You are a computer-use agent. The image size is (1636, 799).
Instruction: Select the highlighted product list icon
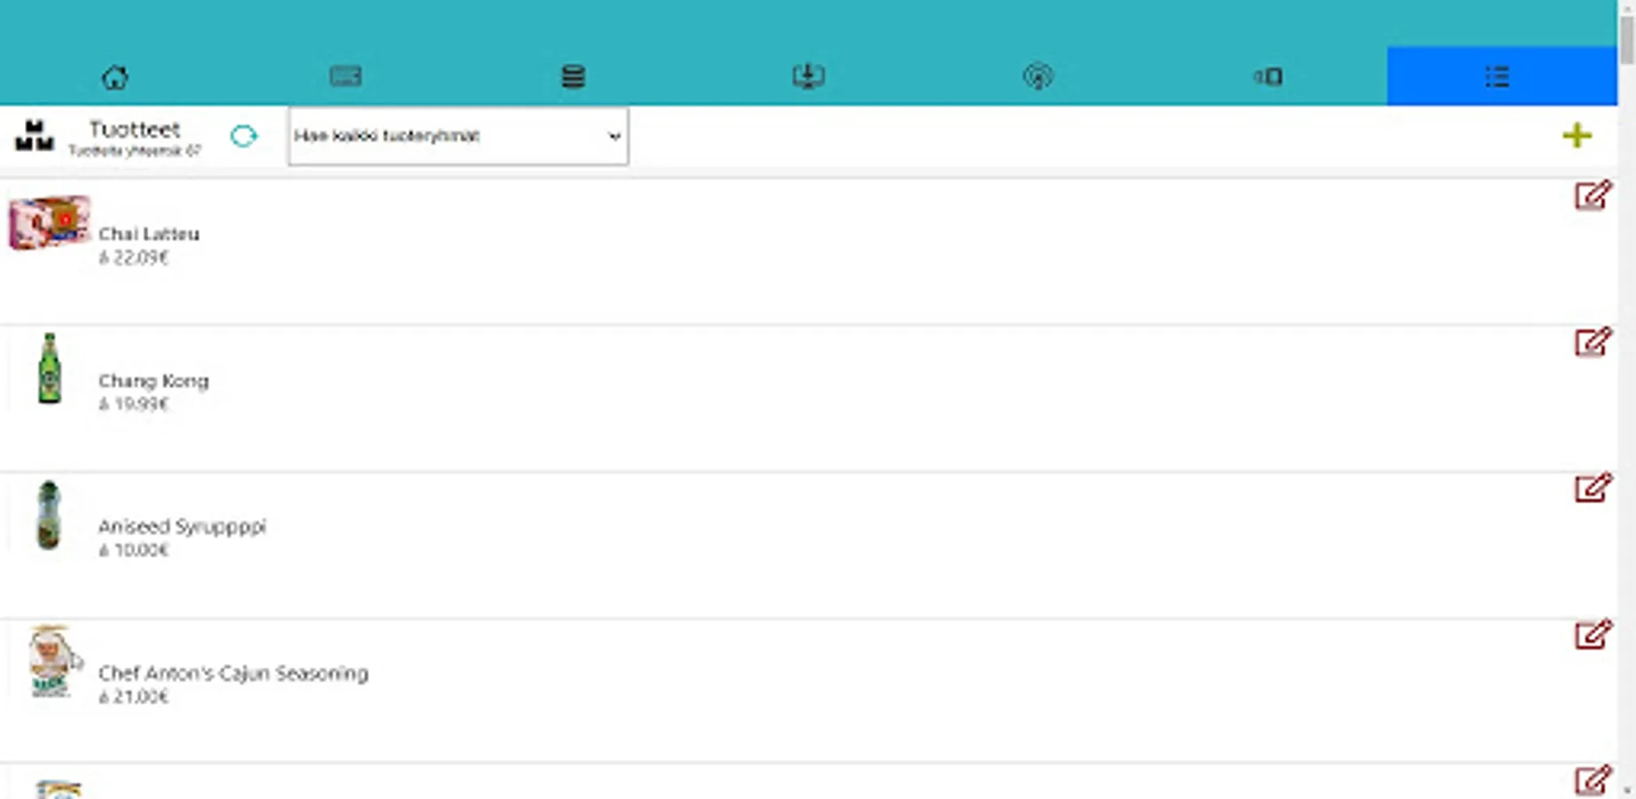coord(1498,77)
